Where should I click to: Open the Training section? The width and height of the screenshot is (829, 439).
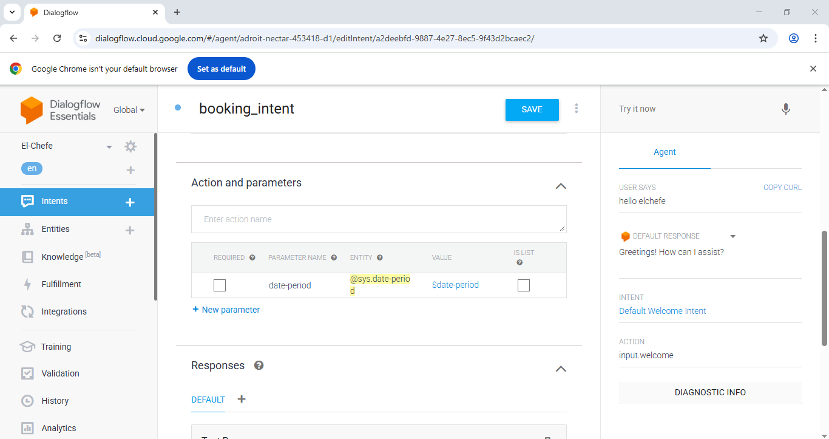point(56,346)
